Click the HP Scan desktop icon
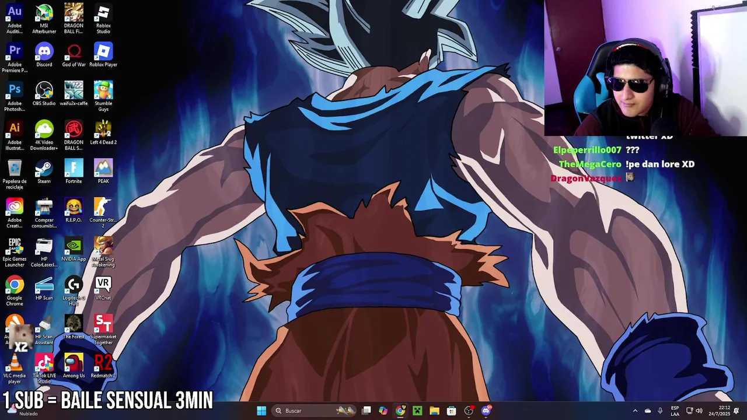Image resolution: width=747 pixels, height=420 pixels. (44, 289)
